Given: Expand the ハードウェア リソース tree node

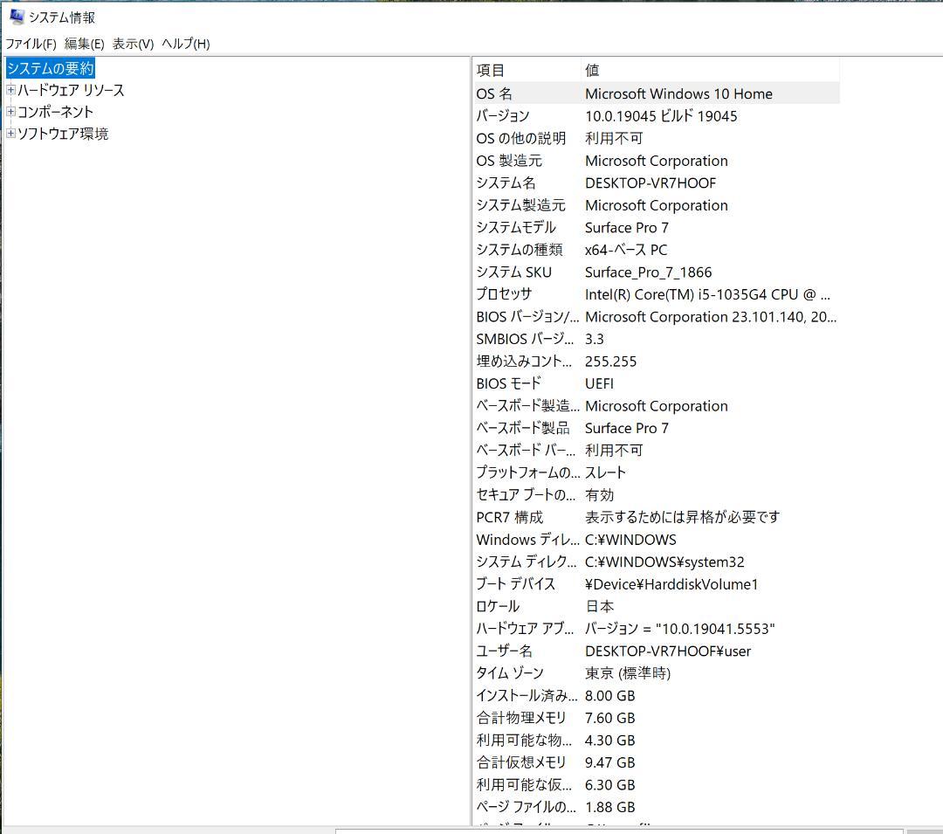Looking at the screenshot, I should 10,90.
